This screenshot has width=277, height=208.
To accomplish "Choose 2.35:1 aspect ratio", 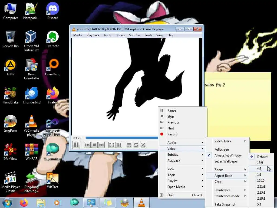I will (x=261, y=193).
